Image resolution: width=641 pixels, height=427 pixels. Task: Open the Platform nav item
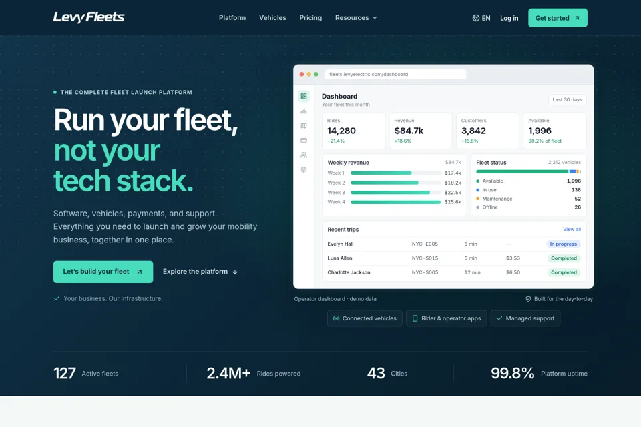[232, 18]
